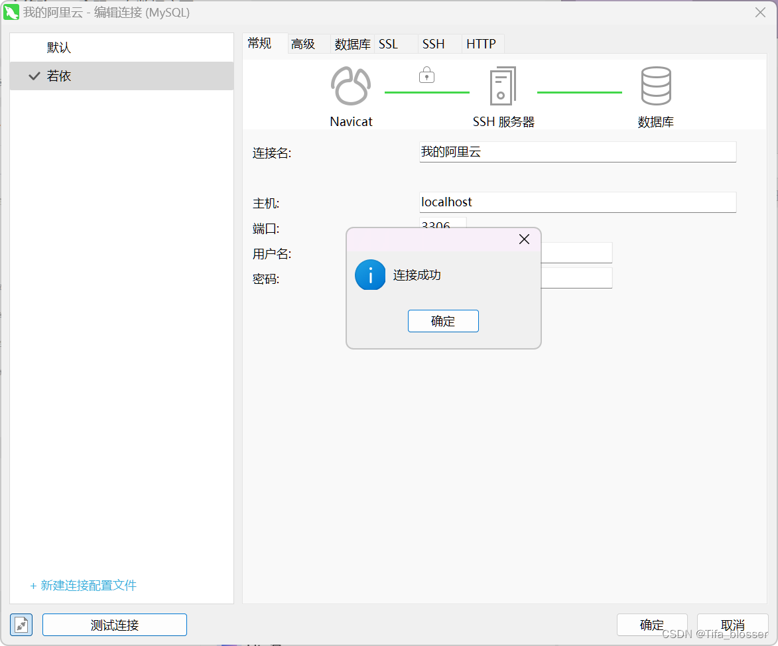Screen dimensions: 778x646
Task: Click the 连接名 input field
Action: pos(578,152)
